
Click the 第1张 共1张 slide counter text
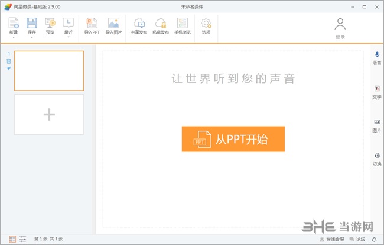48,239
